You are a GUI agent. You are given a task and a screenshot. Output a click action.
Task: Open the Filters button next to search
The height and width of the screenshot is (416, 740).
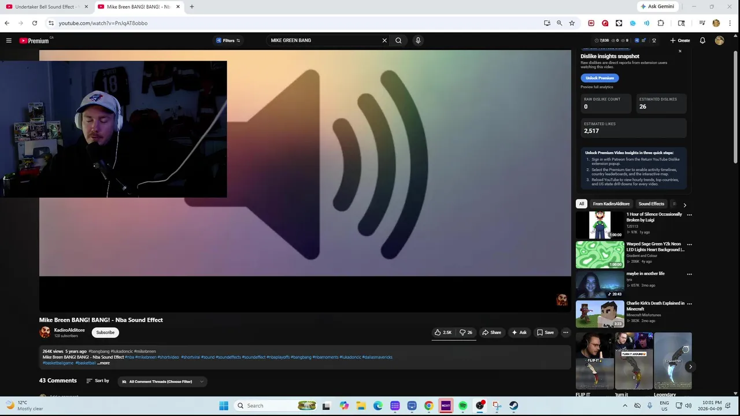[x=228, y=40]
